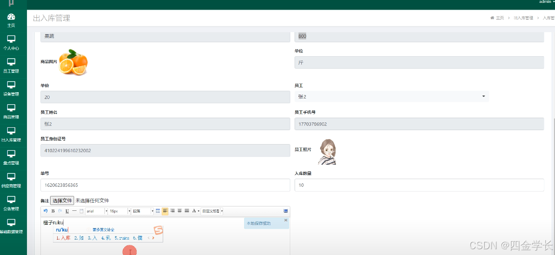Image resolution: width=555 pixels, height=255 pixels.
Task: Open the font color dropdown arrow
Action: 199,211
